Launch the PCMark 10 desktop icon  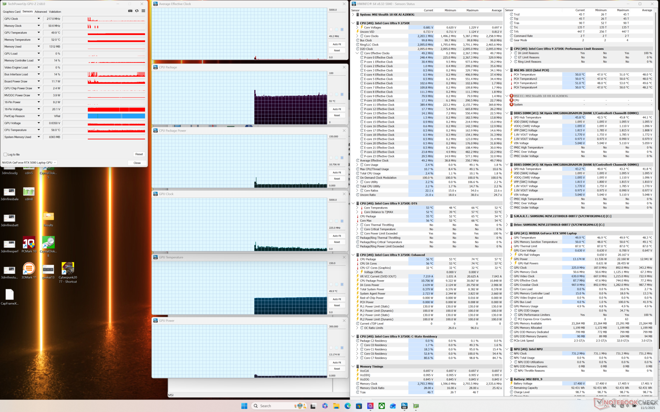(29, 243)
